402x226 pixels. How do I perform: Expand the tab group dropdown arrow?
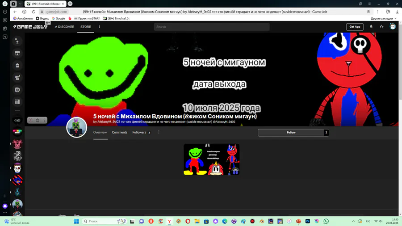(x=20, y=4)
